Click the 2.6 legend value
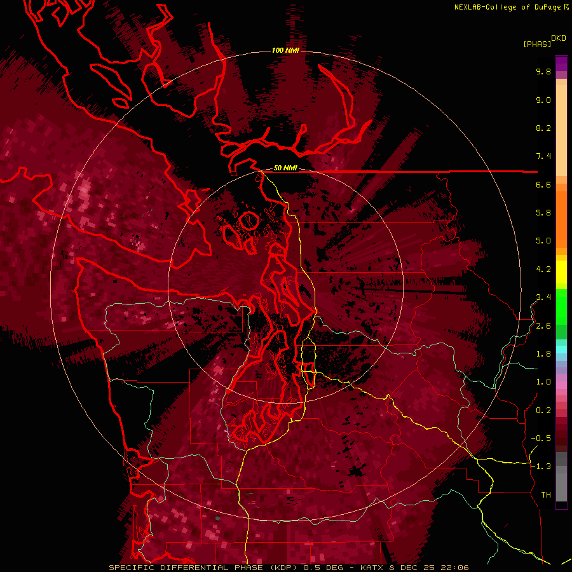Screen dimensions: 572x572 (543, 326)
